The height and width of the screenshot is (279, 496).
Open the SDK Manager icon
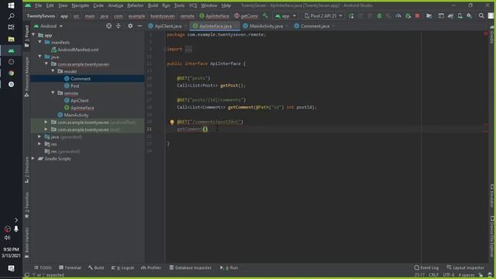coord(470,15)
